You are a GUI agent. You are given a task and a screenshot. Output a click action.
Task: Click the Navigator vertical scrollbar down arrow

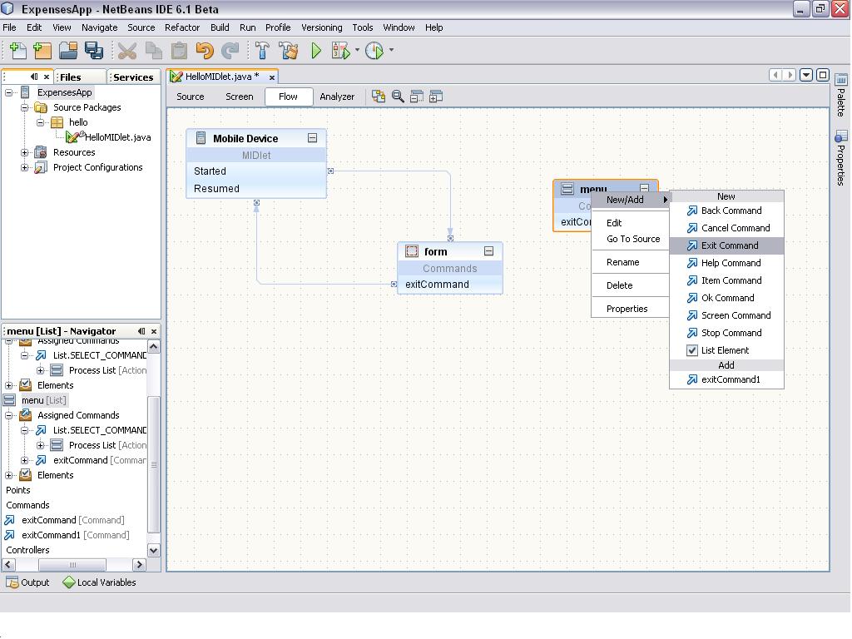pyautogui.click(x=154, y=550)
